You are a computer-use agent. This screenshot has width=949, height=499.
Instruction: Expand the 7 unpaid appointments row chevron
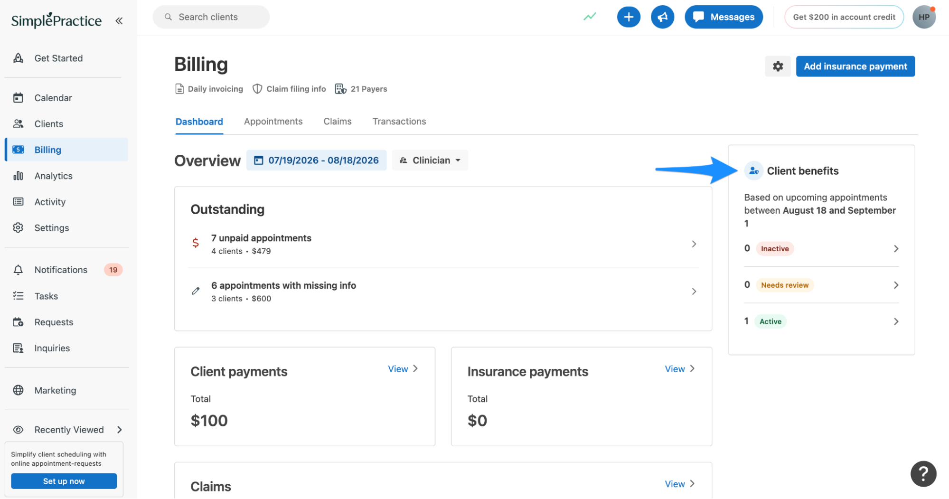(694, 244)
